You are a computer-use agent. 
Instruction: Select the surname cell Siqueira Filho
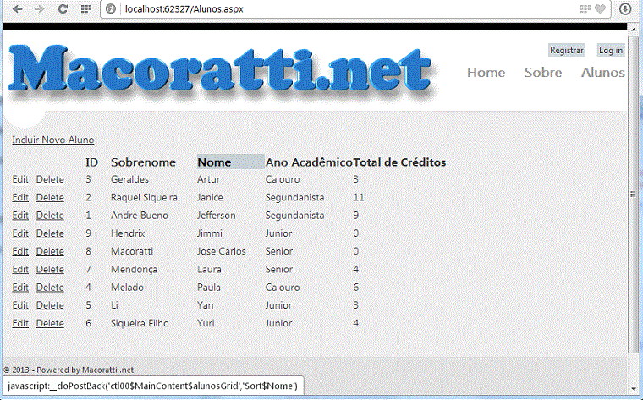pos(140,324)
